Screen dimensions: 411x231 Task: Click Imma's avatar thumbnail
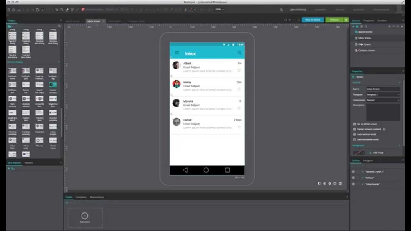pyautogui.click(x=176, y=84)
